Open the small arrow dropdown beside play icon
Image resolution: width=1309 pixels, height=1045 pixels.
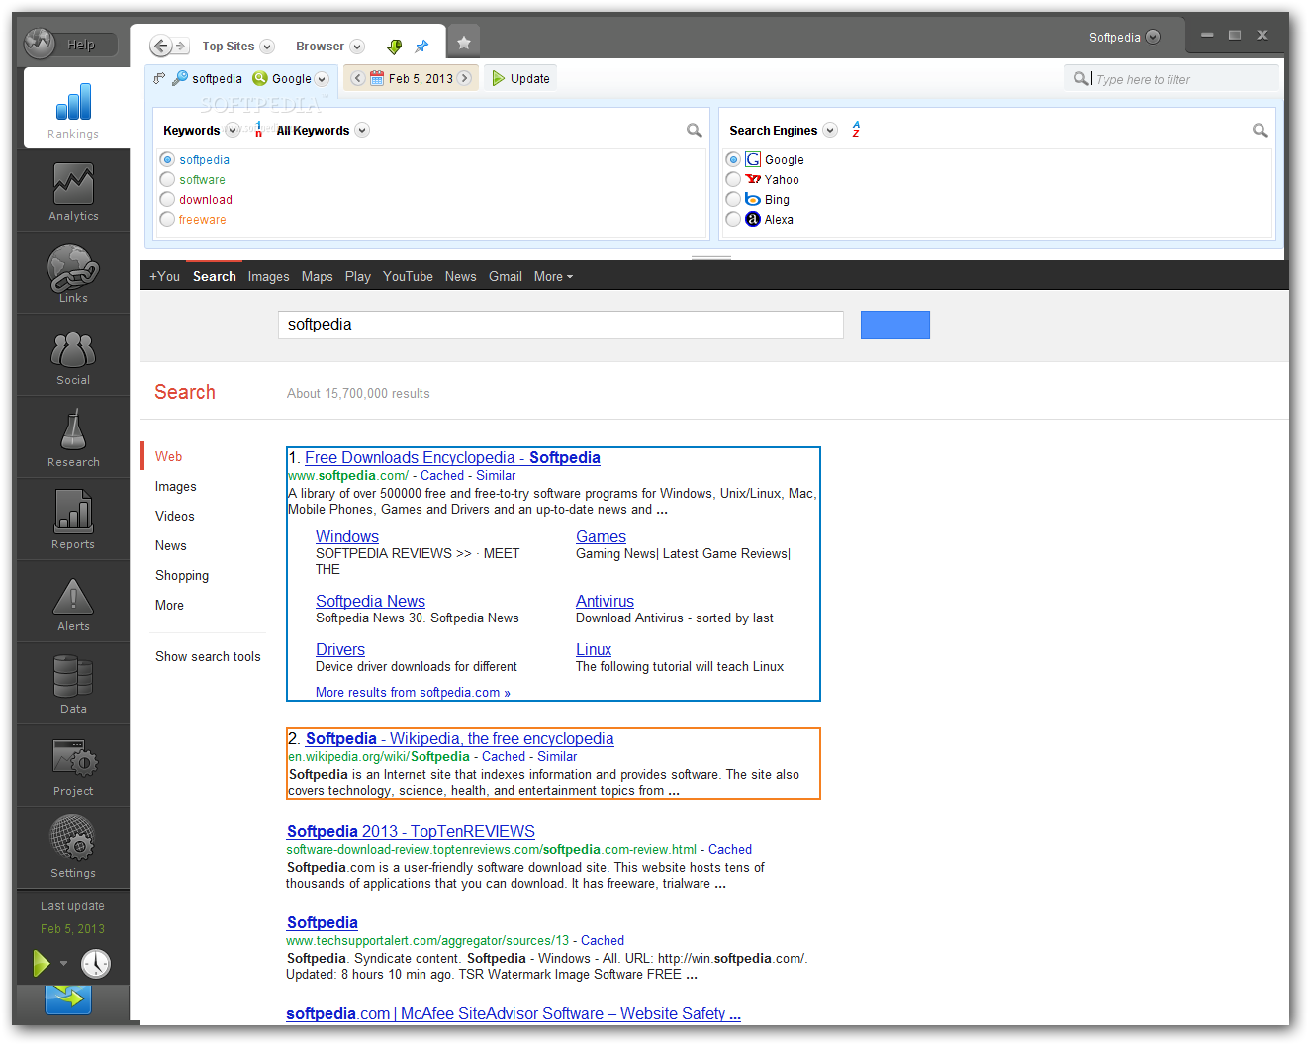63,963
